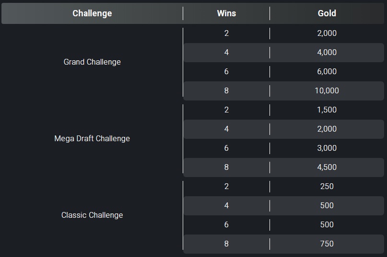Image resolution: width=387 pixels, height=257 pixels.
Task: Click Classic Challenge 4 wins 500 gold
Action: [x=327, y=205]
